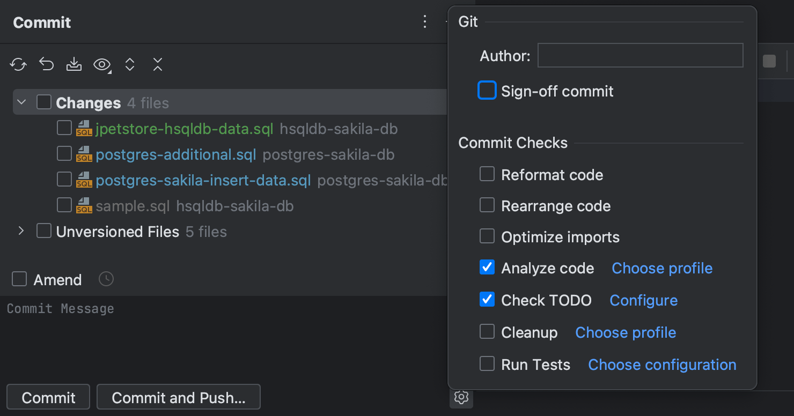Click the commit options gear icon
The height and width of the screenshot is (416, 794).
pyautogui.click(x=461, y=397)
